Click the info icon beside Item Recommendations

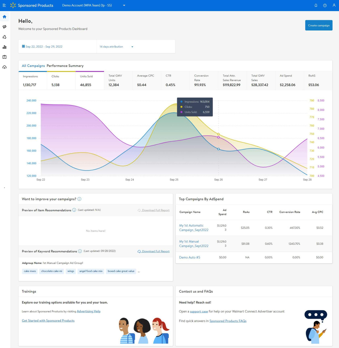click(x=74, y=210)
